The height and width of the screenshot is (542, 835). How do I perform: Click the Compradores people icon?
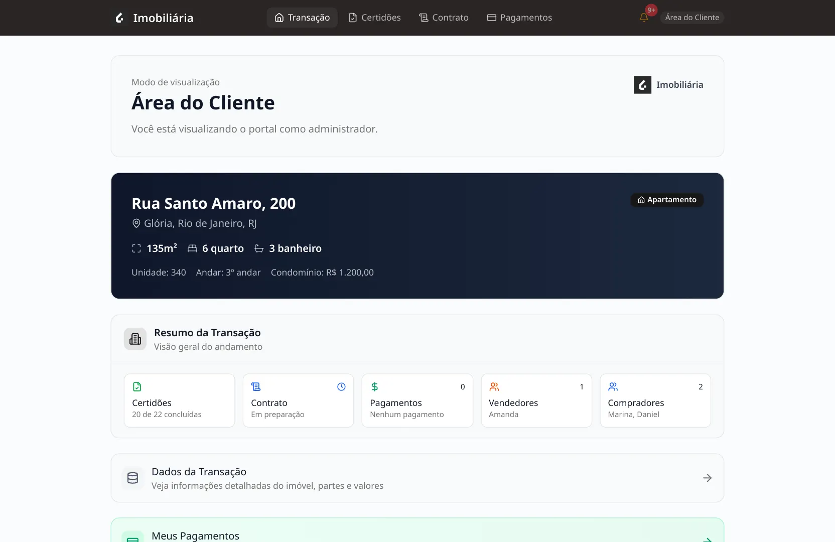pyautogui.click(x=614, y=386)
